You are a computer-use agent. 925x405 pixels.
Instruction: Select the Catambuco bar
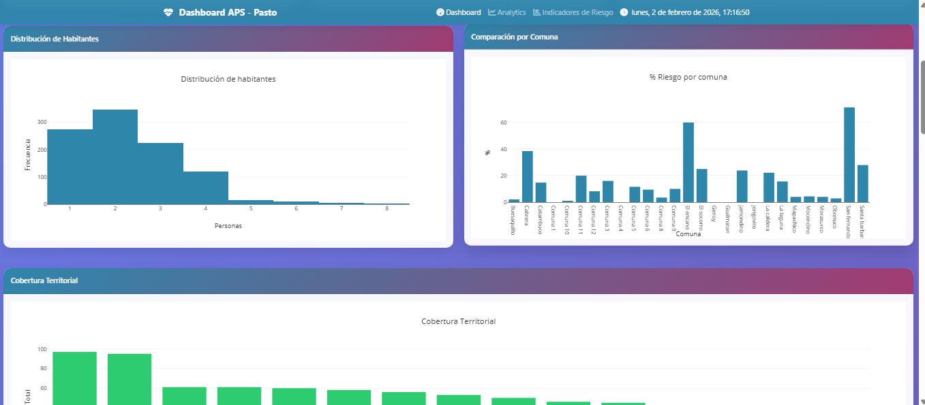[x=541, y=193]
